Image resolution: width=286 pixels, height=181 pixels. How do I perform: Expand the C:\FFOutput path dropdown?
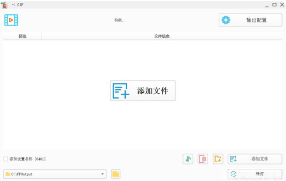(103, 174)
